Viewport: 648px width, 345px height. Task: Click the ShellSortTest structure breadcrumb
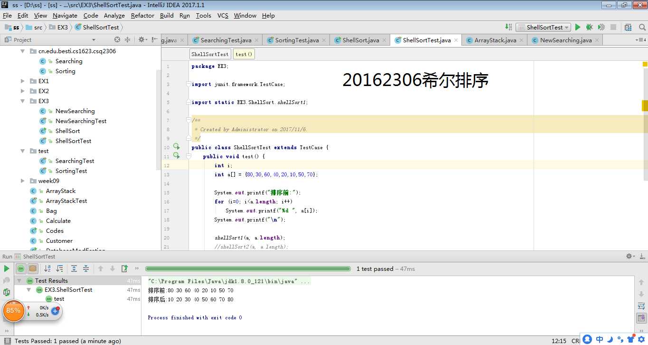click(x=210, y=54)
